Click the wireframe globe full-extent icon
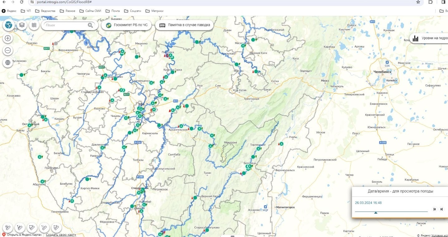 8,62
